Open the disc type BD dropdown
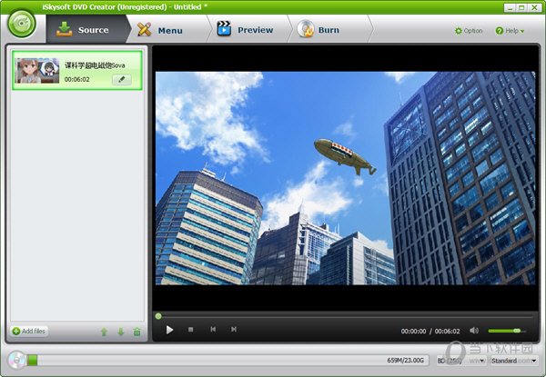This screenshot has height=377, width=546. click(x=449, y=361)
